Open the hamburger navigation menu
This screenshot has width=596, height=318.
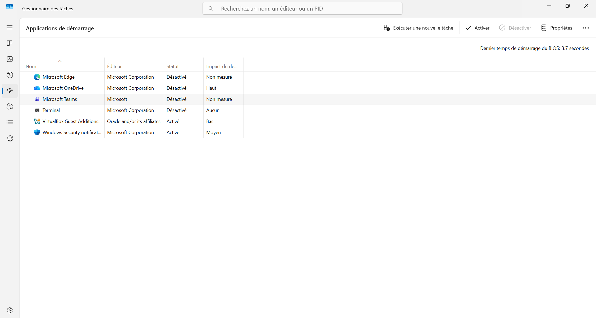coord(10,27)
